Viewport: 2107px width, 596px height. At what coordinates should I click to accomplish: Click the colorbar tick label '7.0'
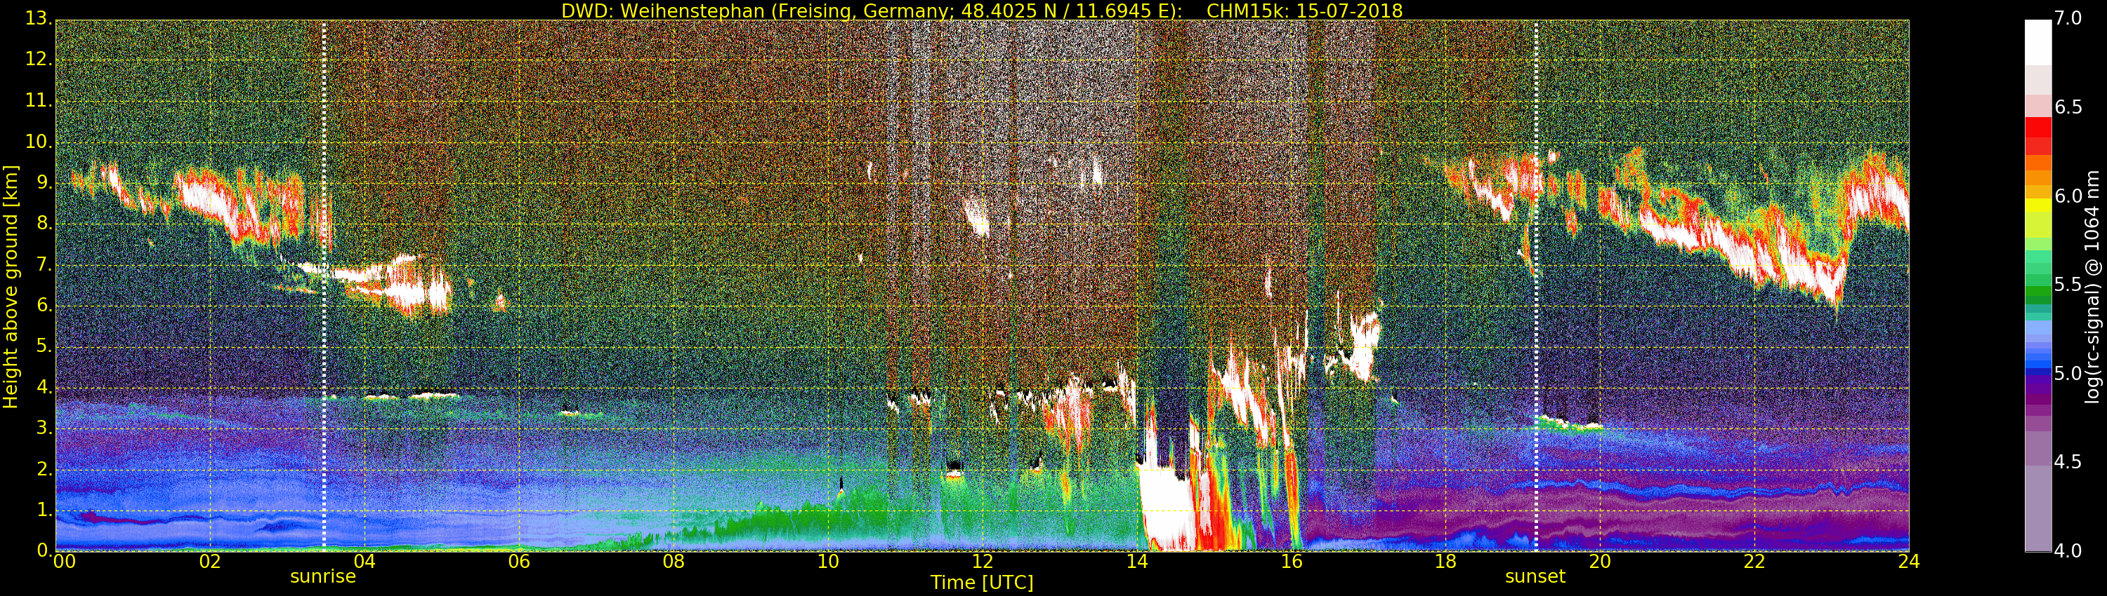click(x=2068, y=19)
